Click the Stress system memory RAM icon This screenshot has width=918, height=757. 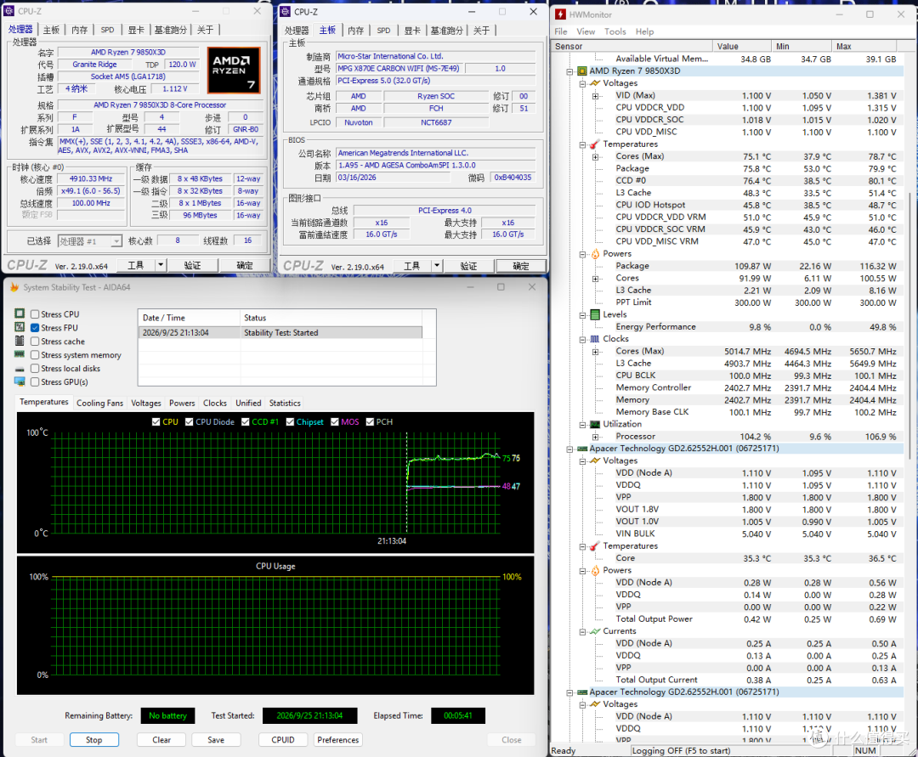[20, 354]
